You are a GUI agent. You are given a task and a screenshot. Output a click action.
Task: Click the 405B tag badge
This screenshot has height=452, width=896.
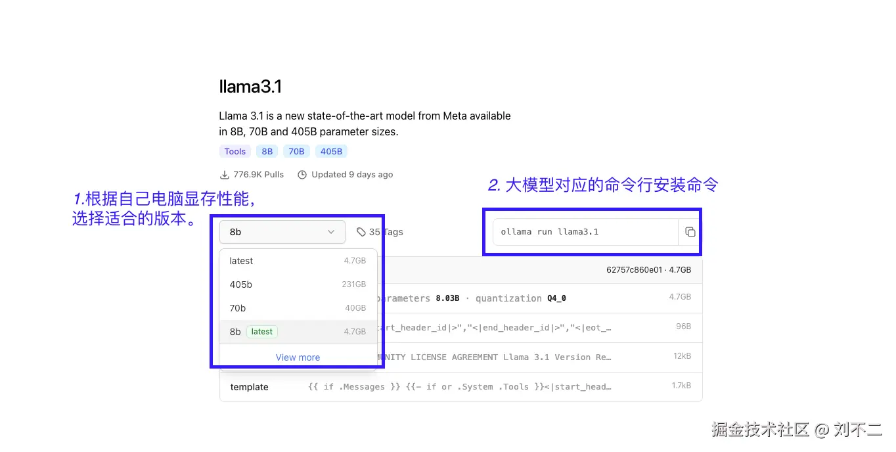click(331, 151)
